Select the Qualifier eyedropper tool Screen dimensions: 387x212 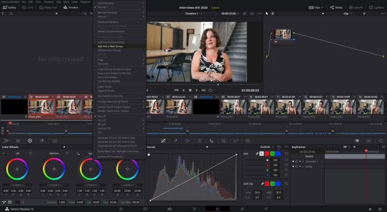coord(176,141)
